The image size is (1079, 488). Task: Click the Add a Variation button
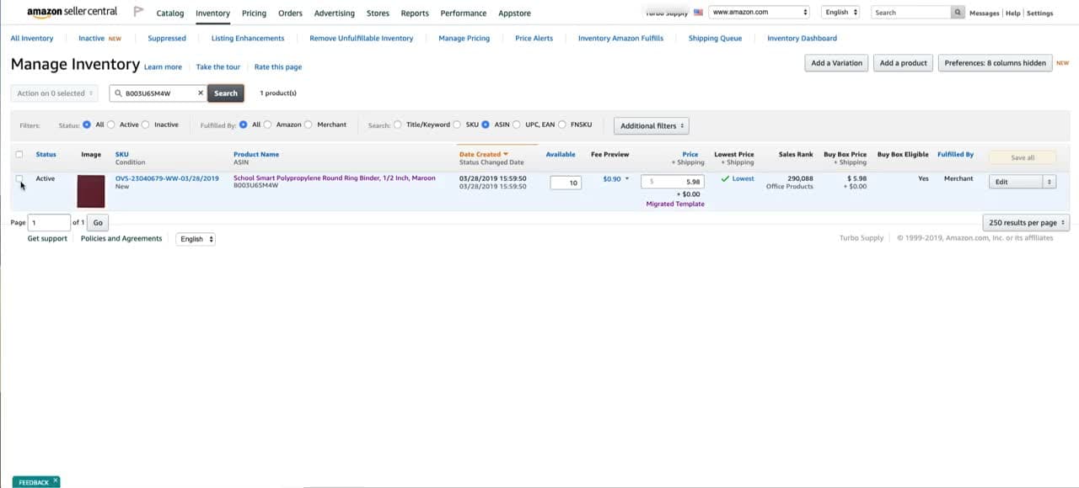pyautogui.click(x=836, y=63)
